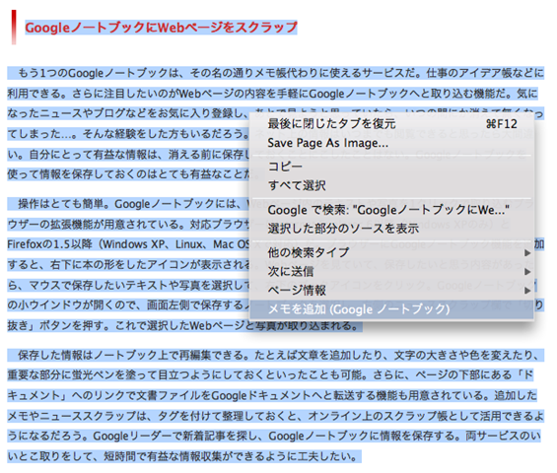
Task: Click text line starting 'てしまった…。そんな経験'
Action: click(x=128, y=134)
